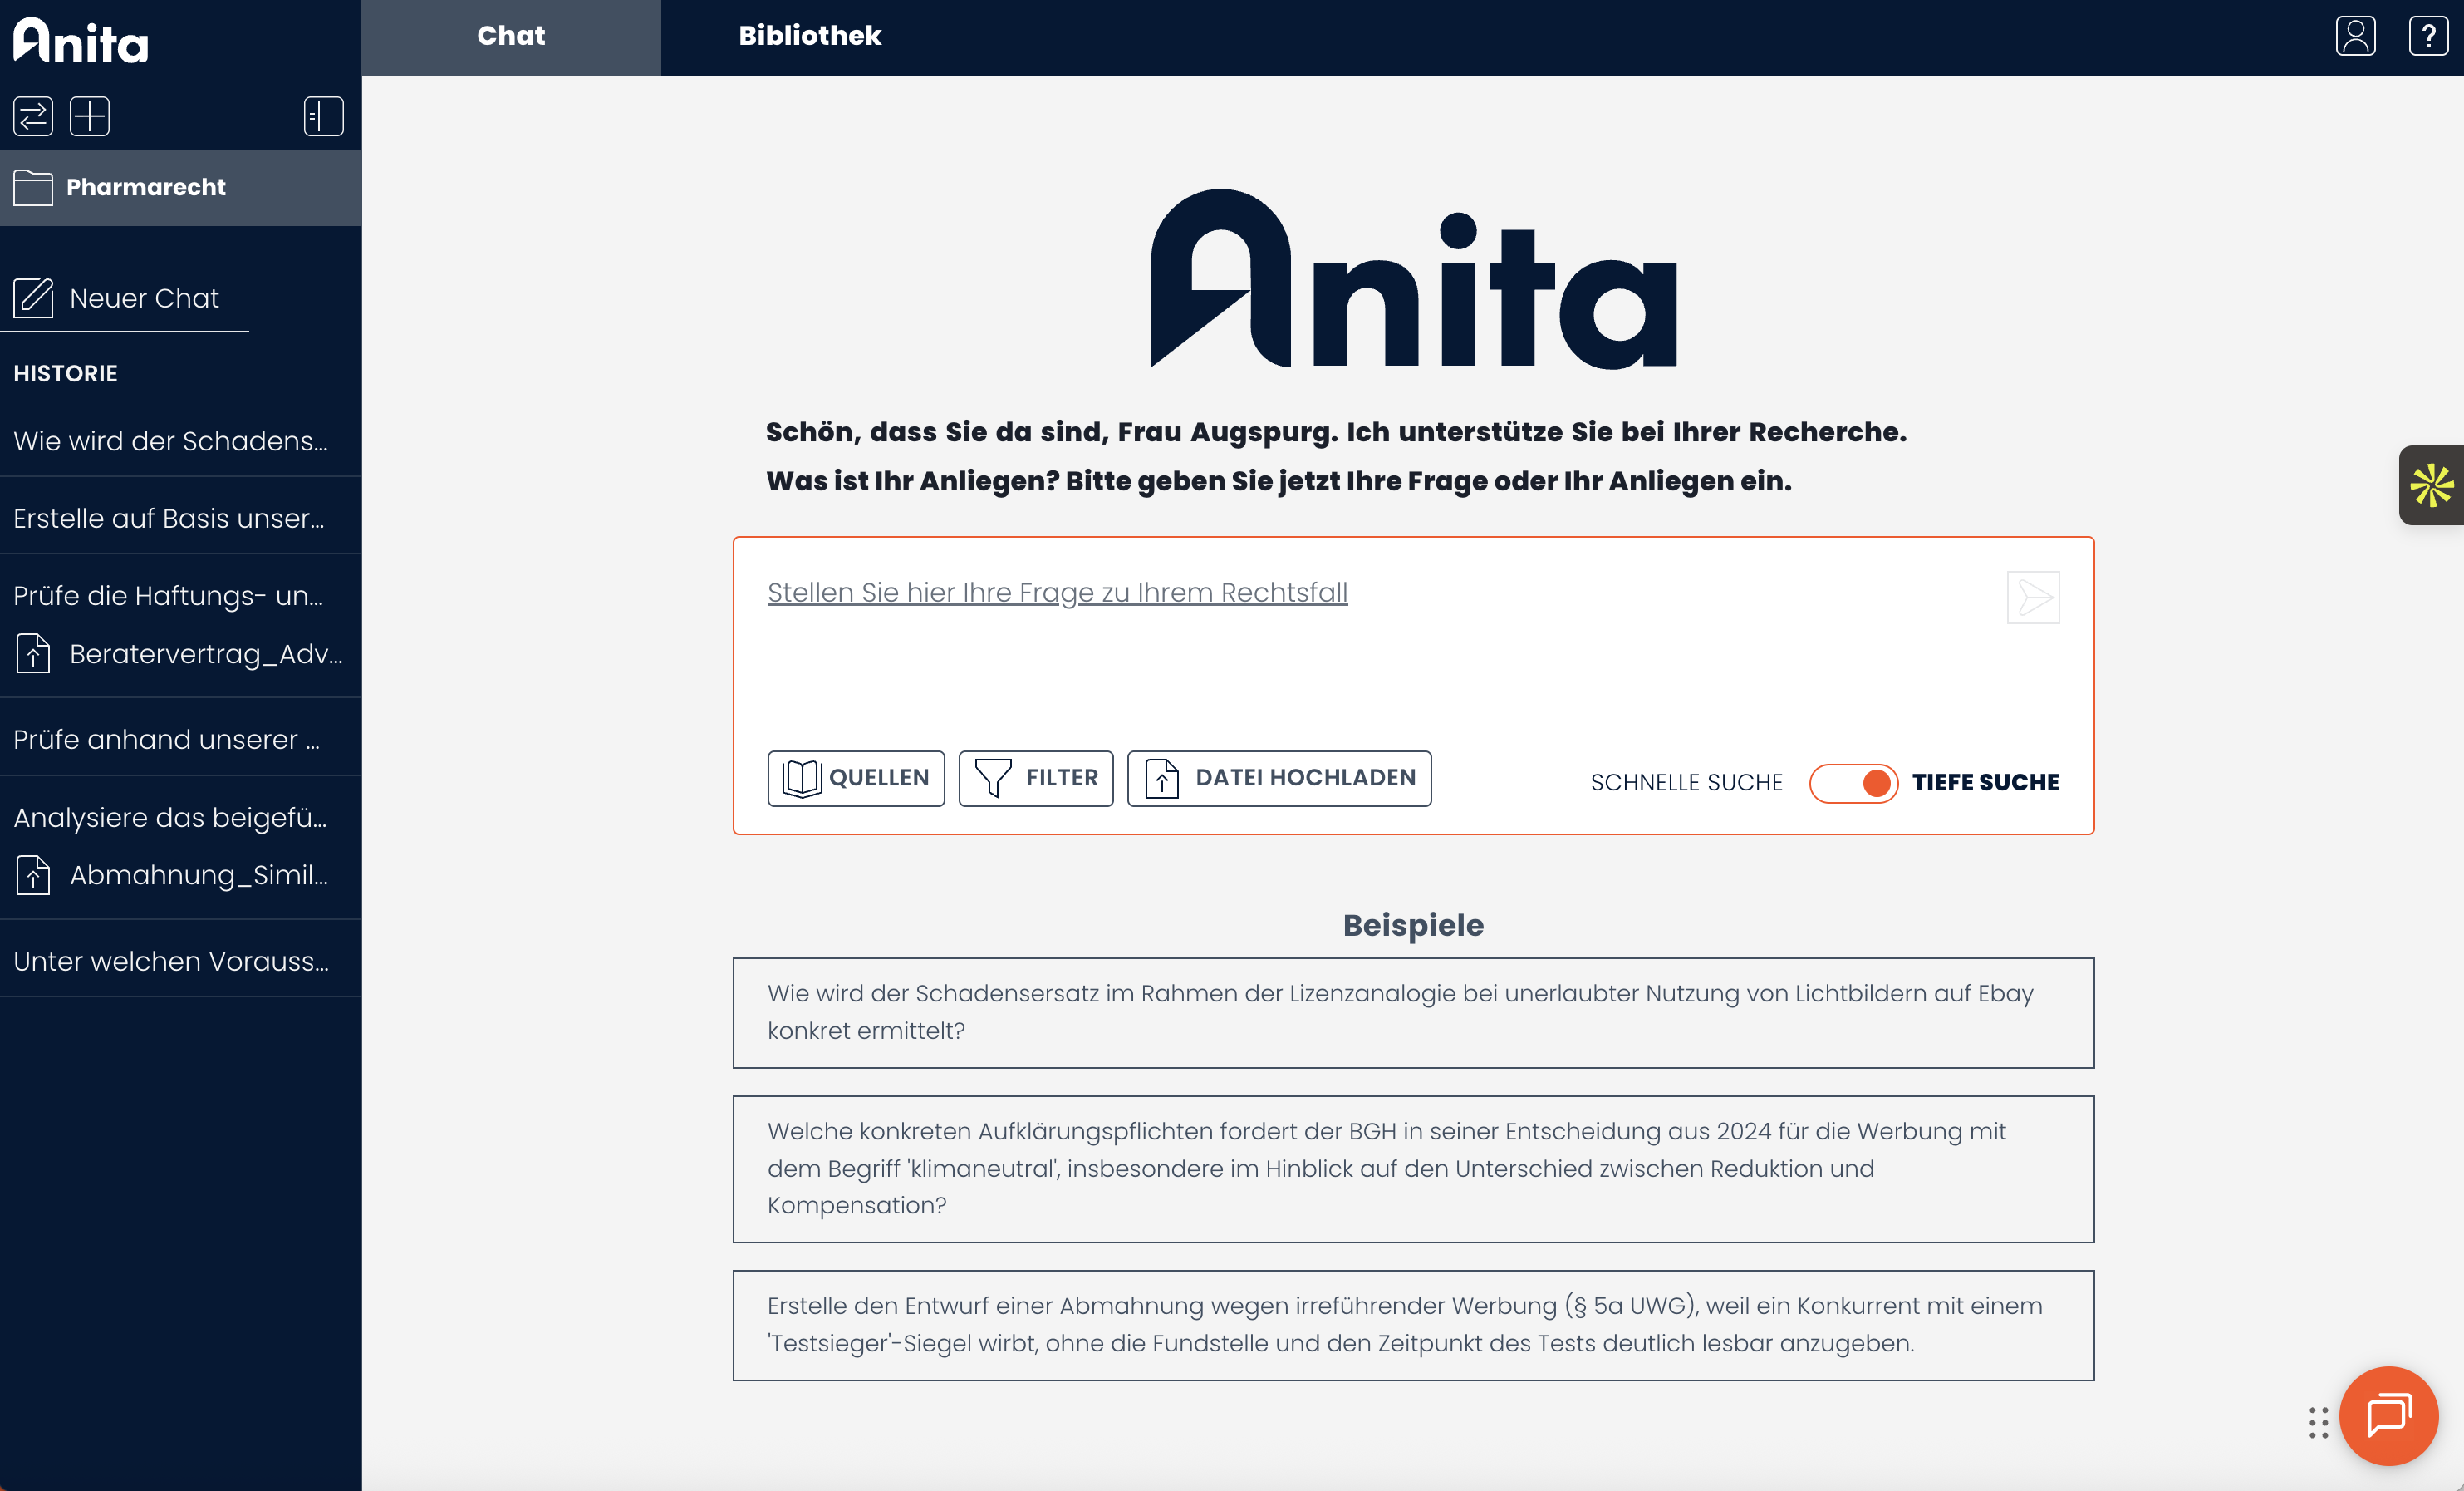Viewport: 2464px width, 1491px height.
Task: Click the add new folder plus icon
Action: click(x=90, y=116)
